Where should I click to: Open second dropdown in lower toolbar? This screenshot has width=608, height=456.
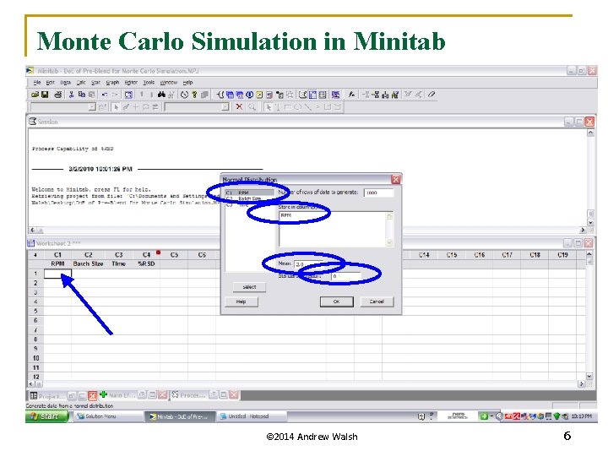coord(225,106)
